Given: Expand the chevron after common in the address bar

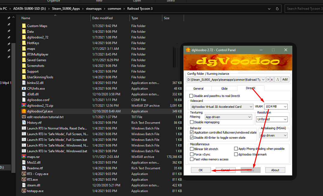Looking at the screenshot, I should (x=124, y=9).
